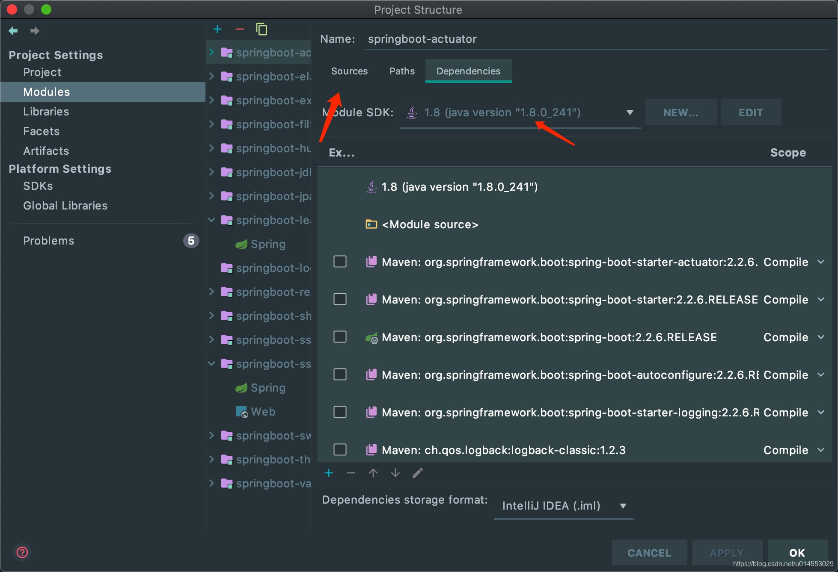
Task: Select the Web facet icon in module tree
Action: (242, 412)
